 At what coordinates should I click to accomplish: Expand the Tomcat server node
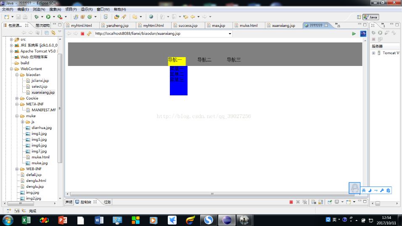[373, 53]
